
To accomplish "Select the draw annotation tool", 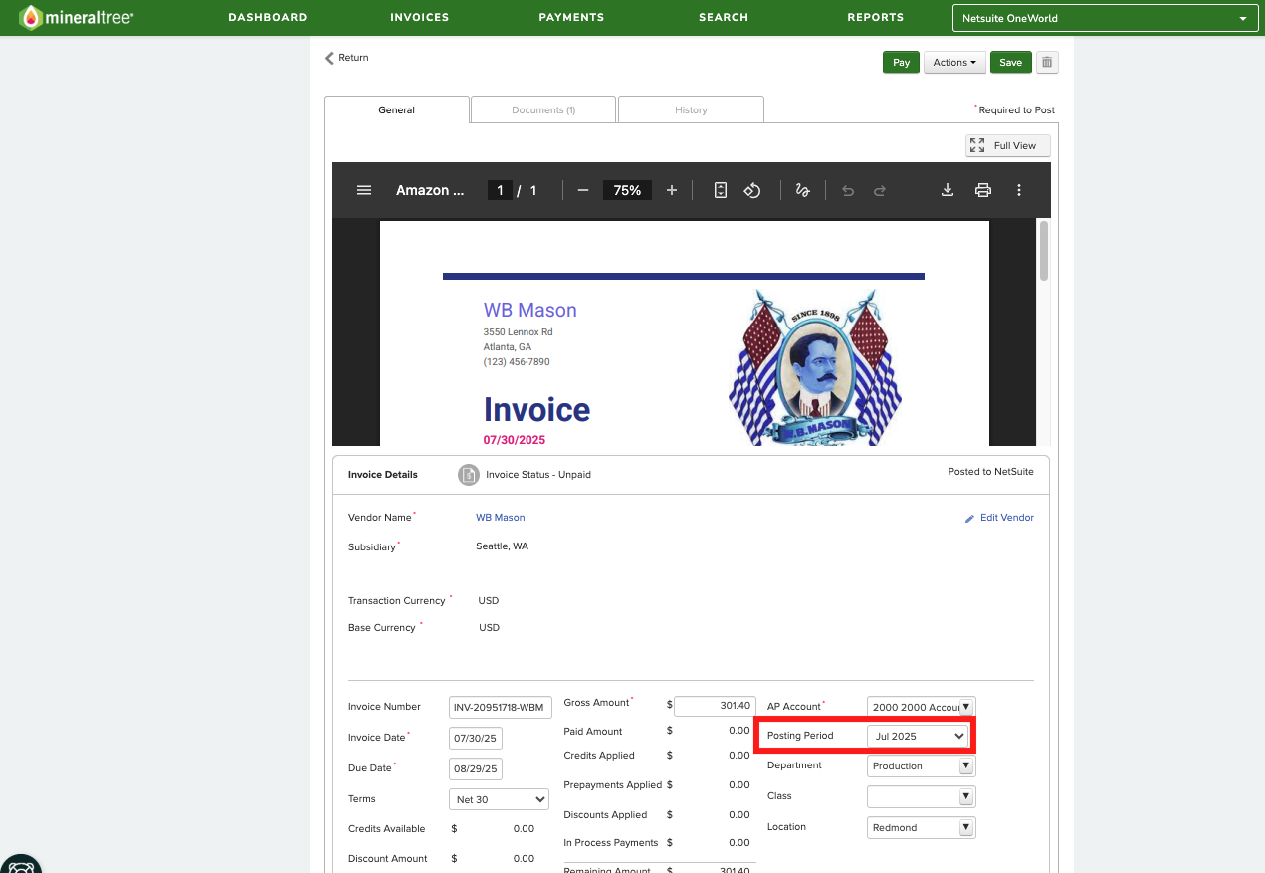I will click(x=802, y=190).
